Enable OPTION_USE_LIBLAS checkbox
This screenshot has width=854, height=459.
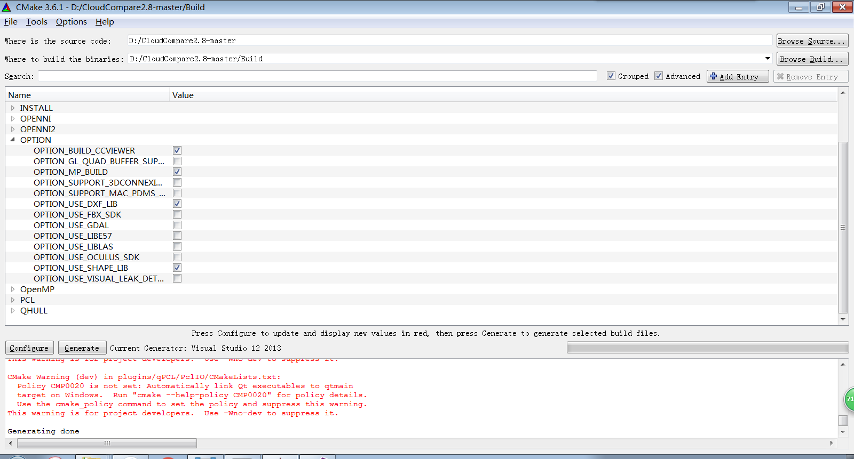pos(177,246)
